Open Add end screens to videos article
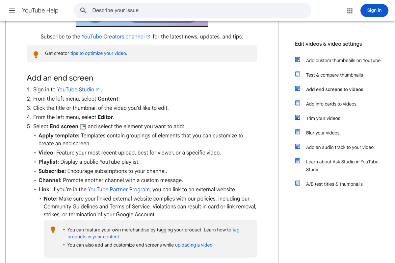 coord(334,89)
